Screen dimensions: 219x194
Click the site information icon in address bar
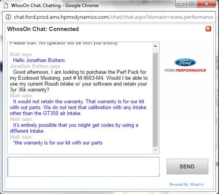tap(8, 17)
